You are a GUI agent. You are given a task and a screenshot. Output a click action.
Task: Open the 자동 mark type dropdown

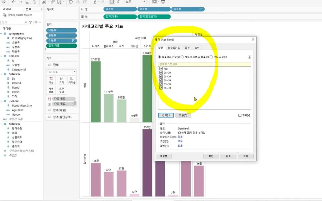point(62,72)
